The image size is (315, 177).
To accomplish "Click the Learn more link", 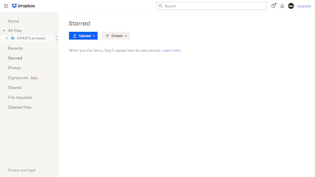I will (171, 50).
